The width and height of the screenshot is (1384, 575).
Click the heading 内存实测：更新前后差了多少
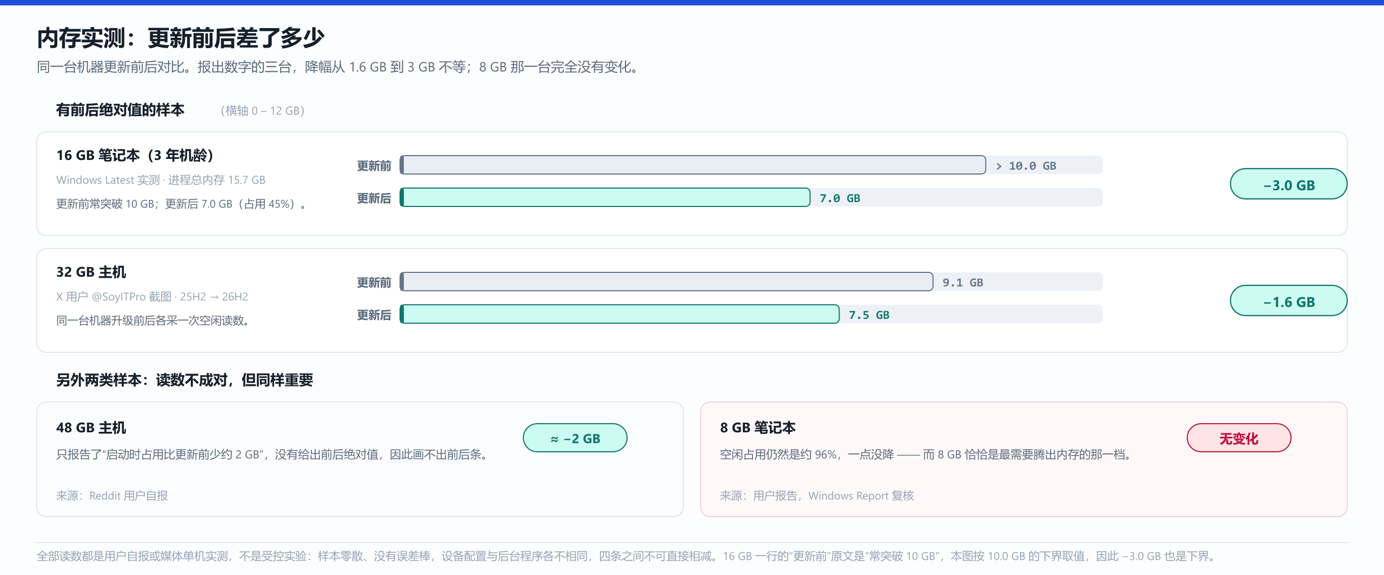click(x=181, y=38)
